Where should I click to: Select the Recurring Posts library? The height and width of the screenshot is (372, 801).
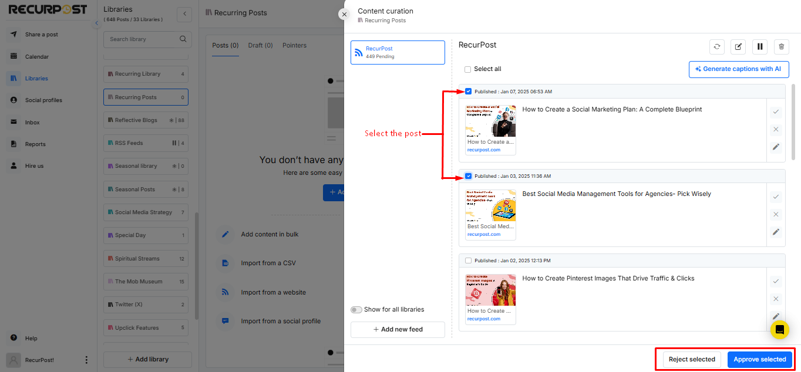tap(146, 97)
